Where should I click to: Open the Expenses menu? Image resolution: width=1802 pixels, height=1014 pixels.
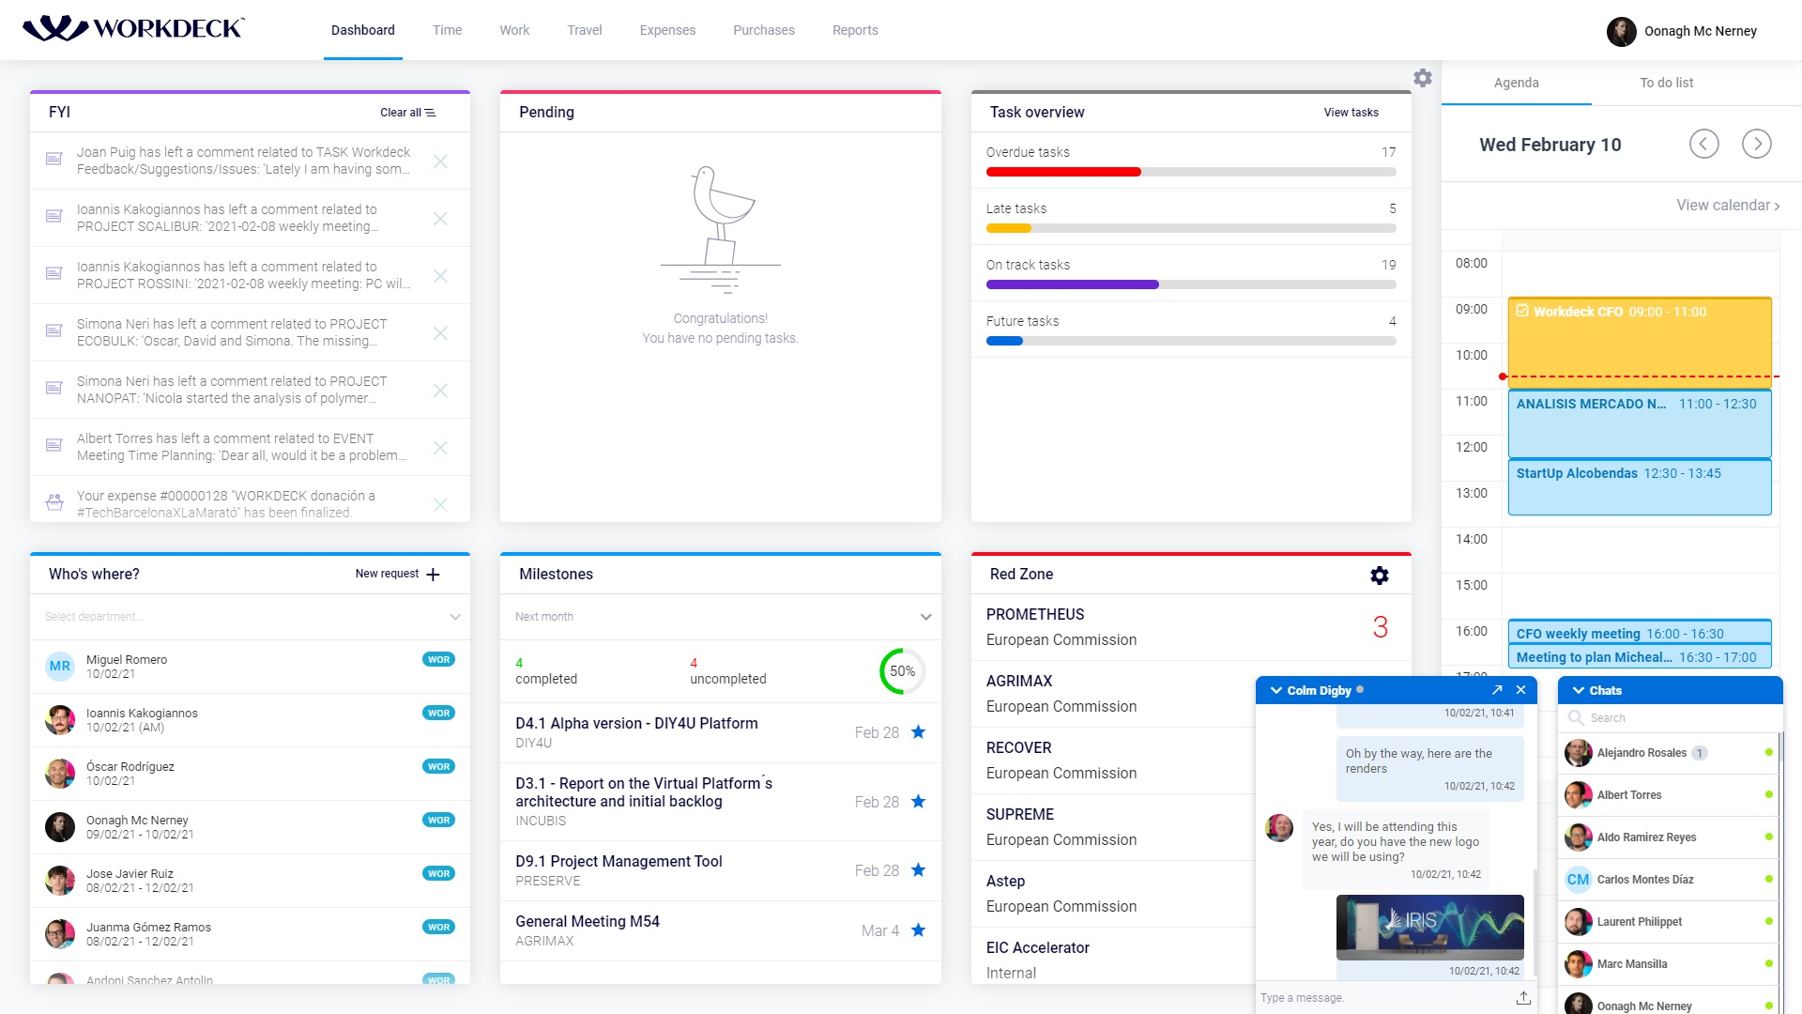tap(667, 30)
